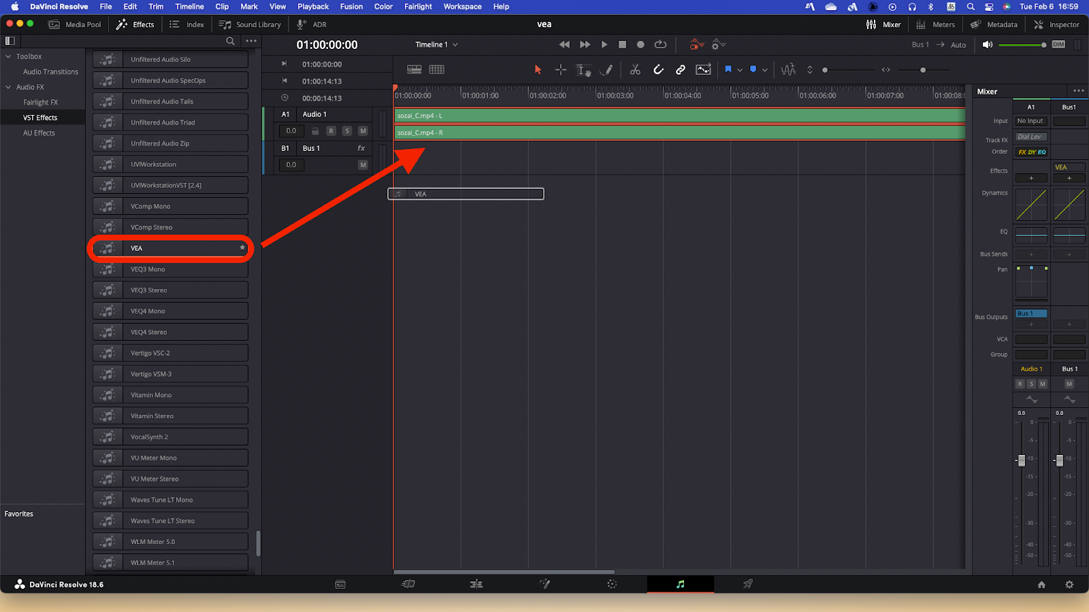1089x612 pixels.
Task: Activate the range selection crosshair tool
Action: (561, 69)
